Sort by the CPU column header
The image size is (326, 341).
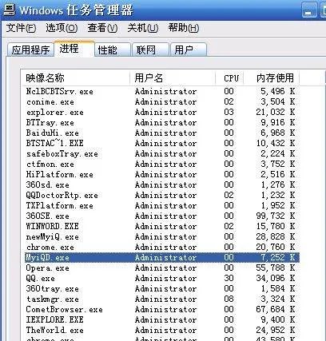tap(229, 78)
